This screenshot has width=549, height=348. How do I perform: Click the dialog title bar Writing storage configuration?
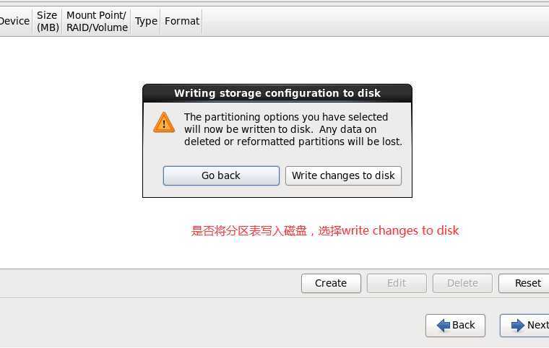click(x=277, y=93)
